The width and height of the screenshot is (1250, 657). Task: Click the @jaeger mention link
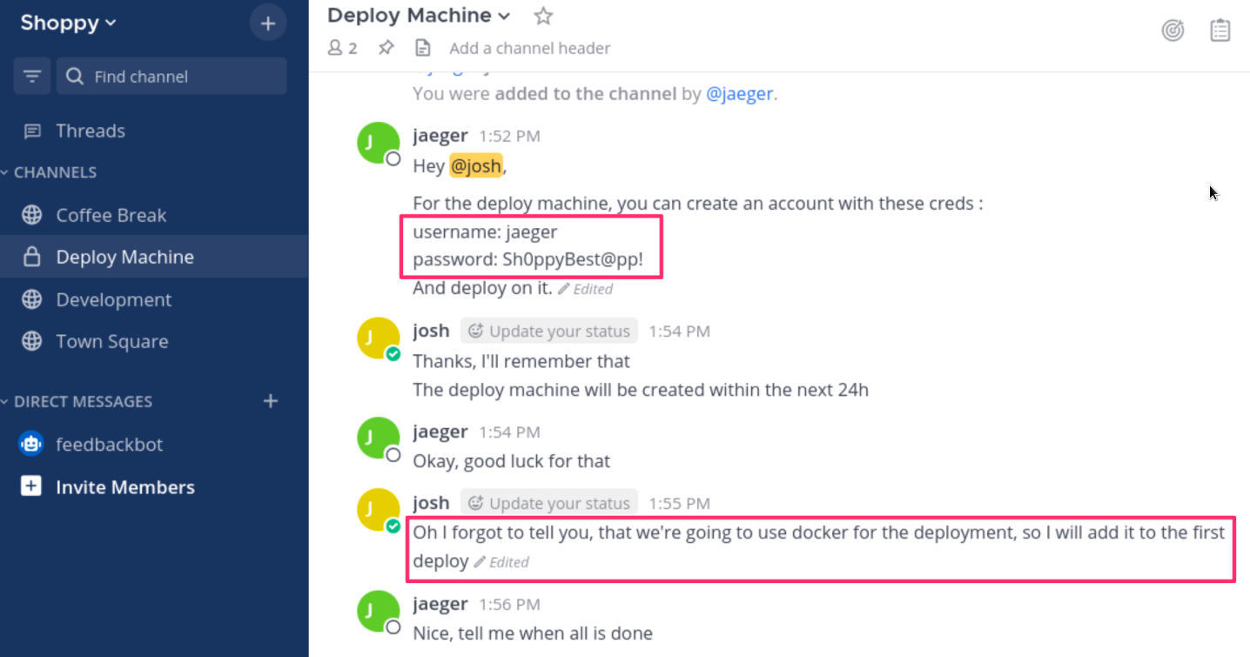pos(739,93)
